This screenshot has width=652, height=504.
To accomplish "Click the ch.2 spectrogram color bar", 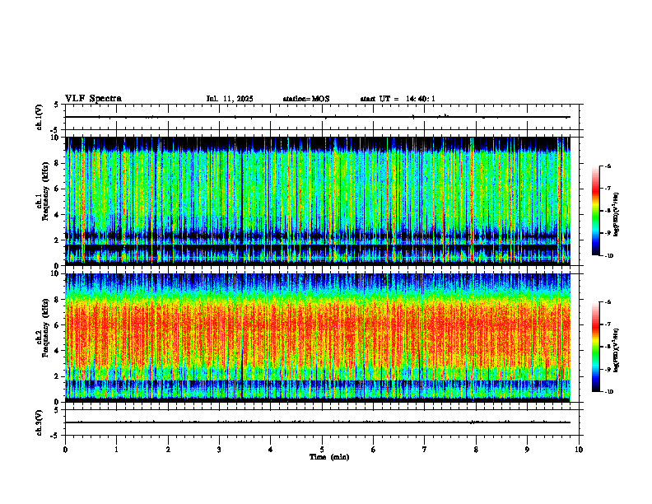I will click(595, 347).
